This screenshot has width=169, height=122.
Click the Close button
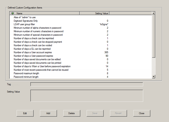(142, 113)
